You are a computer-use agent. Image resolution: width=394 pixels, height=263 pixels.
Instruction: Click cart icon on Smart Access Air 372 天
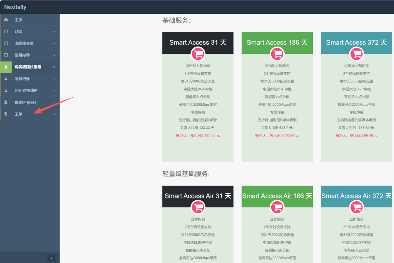click(356, 207)
